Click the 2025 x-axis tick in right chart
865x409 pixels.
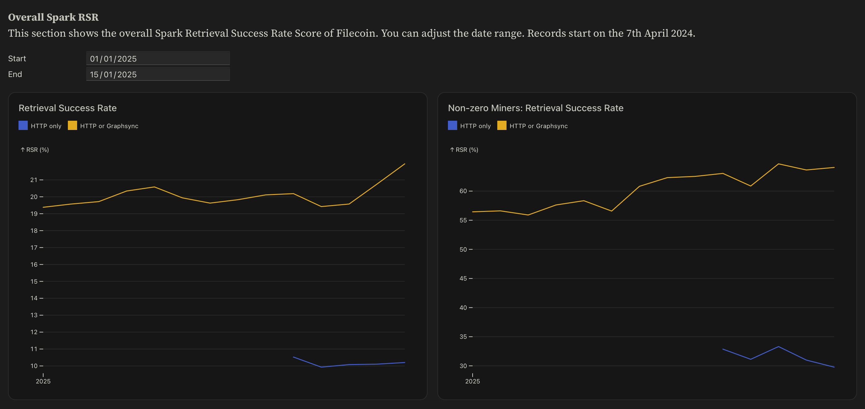[472, 381]
